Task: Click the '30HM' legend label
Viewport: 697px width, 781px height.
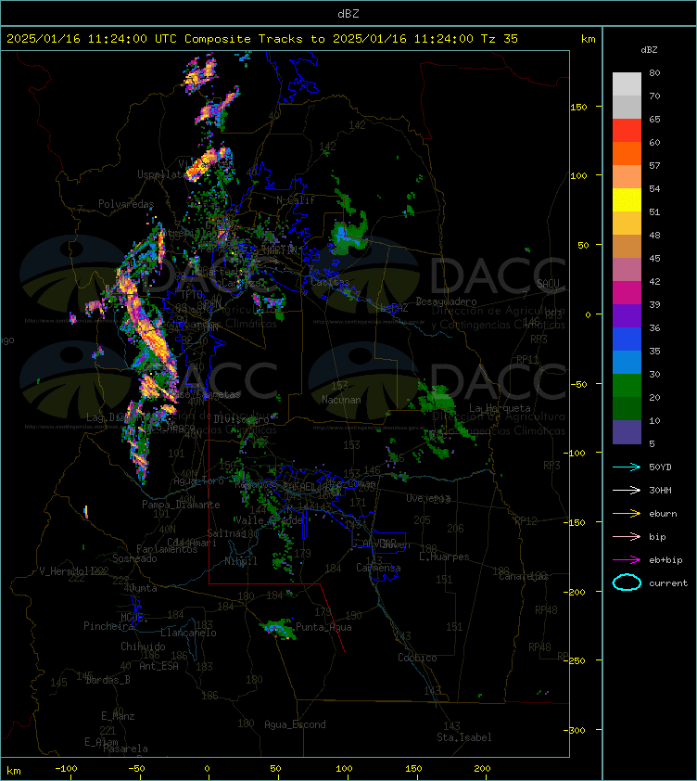Action: 660,490
